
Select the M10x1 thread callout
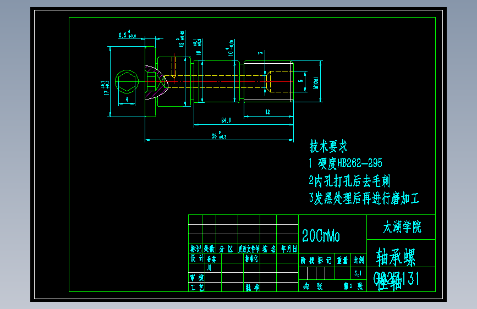[316, 82]
